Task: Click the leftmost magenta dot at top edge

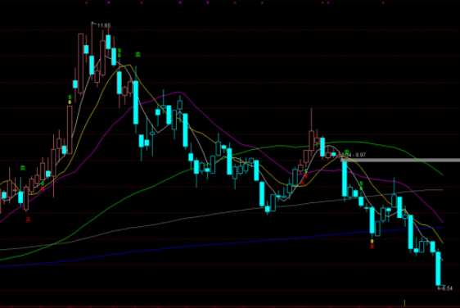Action: 86,2
